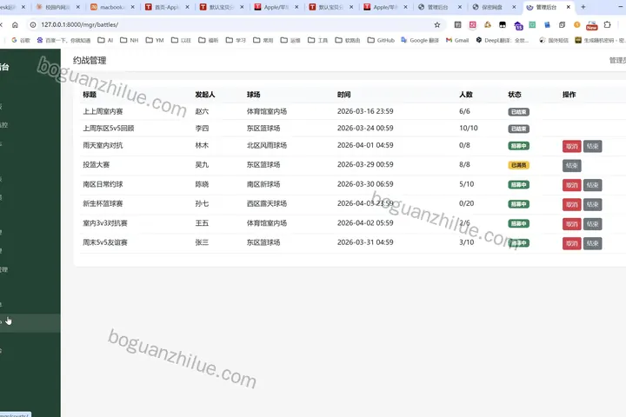Open a new tab with plus button

coord(583,7)
